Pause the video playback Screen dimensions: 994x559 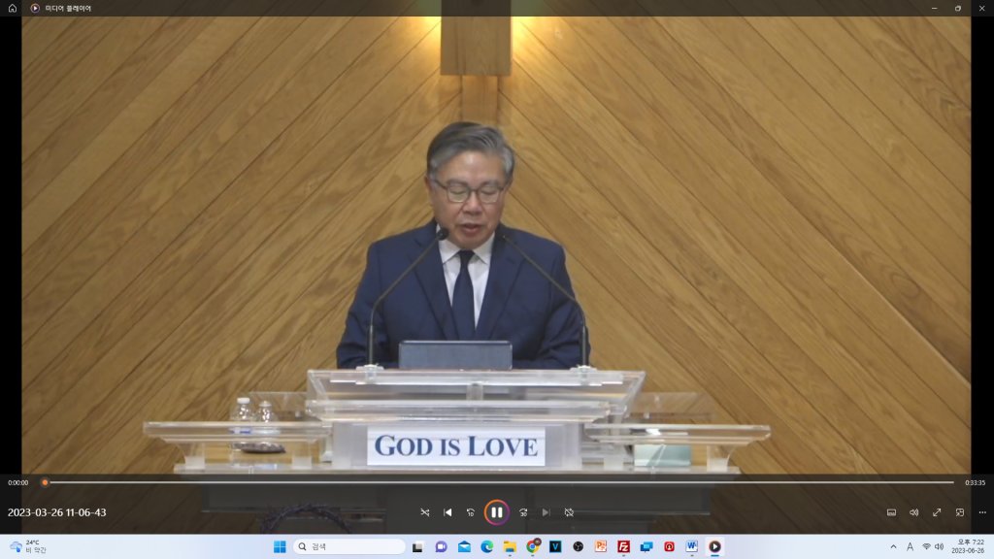[x=496, y=512]
